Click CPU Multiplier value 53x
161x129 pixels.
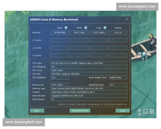coord(60,78)
